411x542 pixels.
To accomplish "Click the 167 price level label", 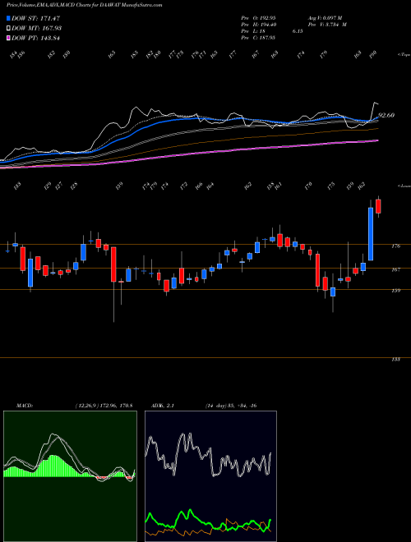I will click(395, 269).
